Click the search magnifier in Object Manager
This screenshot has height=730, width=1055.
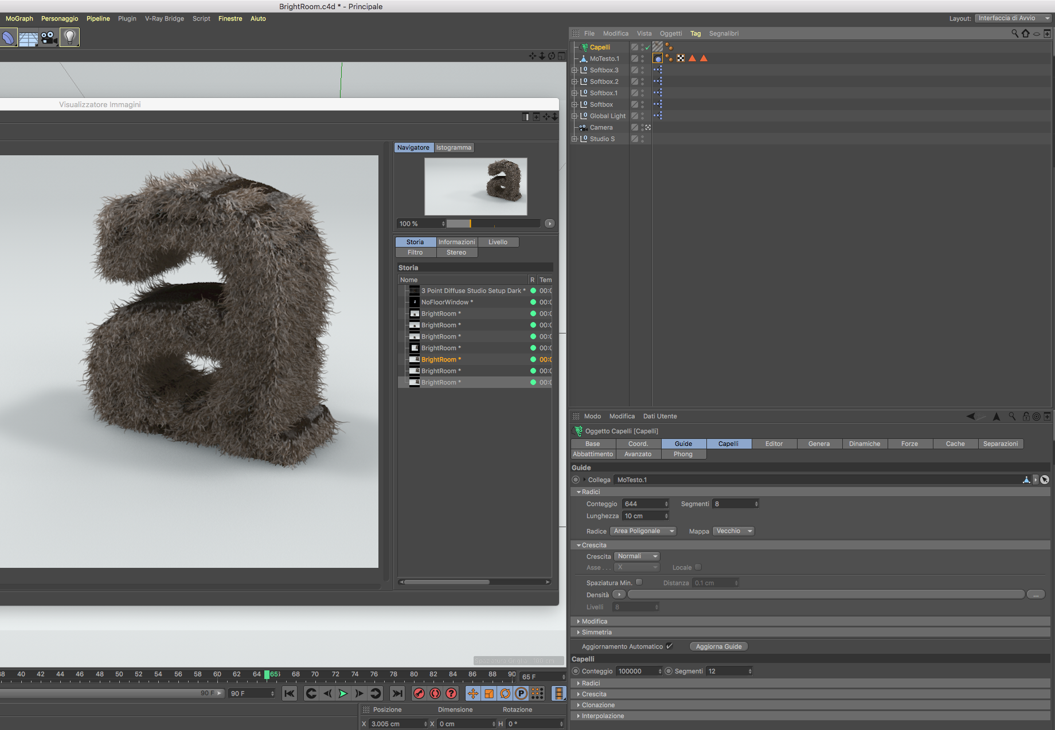click(x=1014, y=34)
